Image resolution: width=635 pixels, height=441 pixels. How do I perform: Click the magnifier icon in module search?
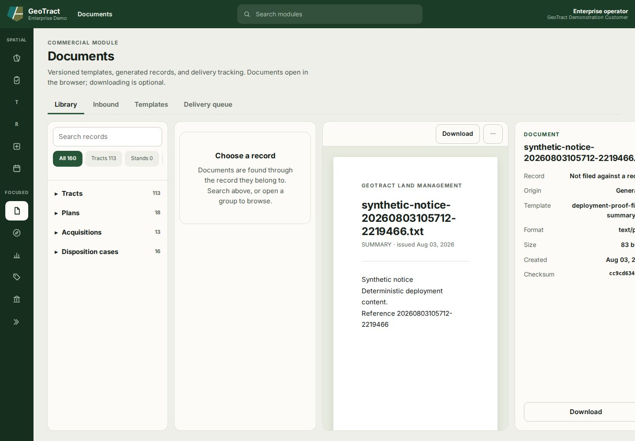pos(247,14)
